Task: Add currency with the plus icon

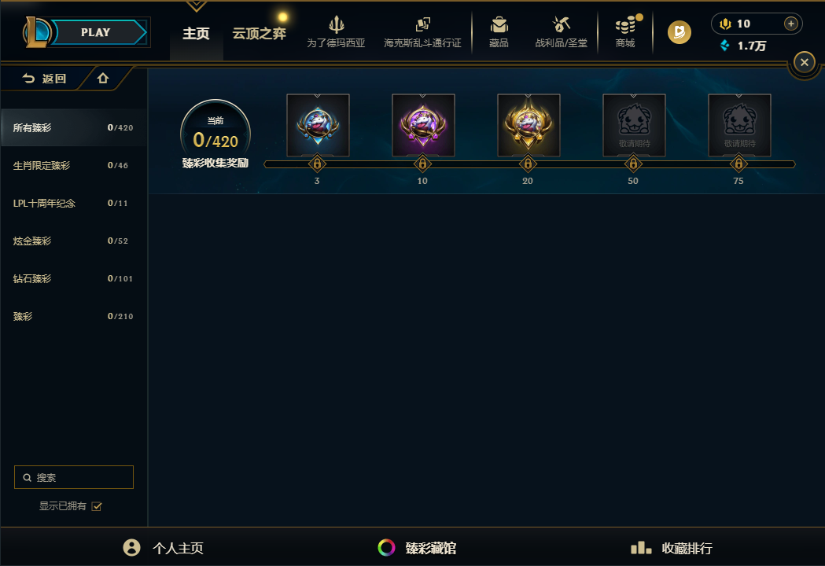Action: [791, 24]
